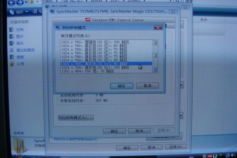The width and height of the screenshot is (237, 158).
Task: Click the Windows Start orb
Action: tap(20, 156)
